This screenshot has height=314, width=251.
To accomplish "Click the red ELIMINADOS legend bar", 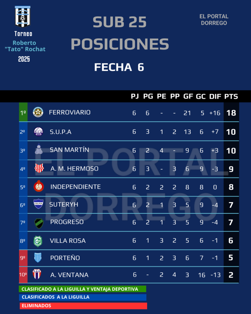I will [x=83, y=306].
